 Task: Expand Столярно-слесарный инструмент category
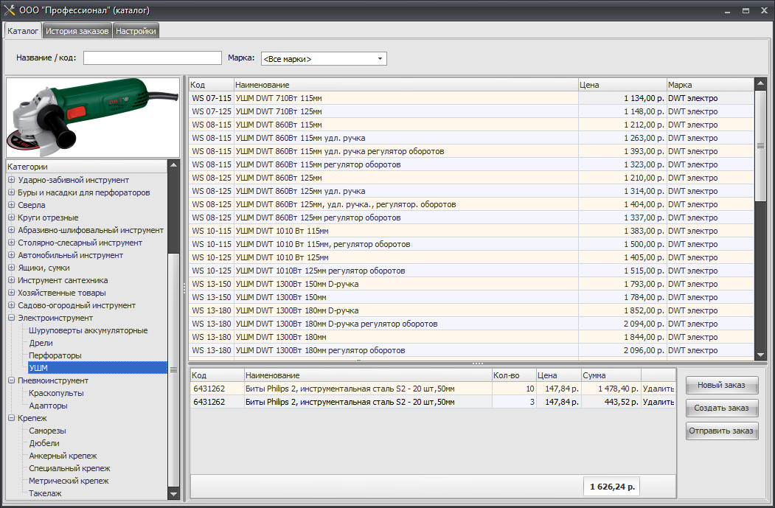click(11, 243)
